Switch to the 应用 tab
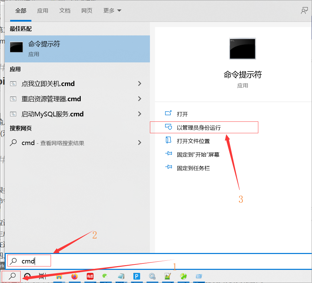312x283 pixels. (x=43, y=10)
